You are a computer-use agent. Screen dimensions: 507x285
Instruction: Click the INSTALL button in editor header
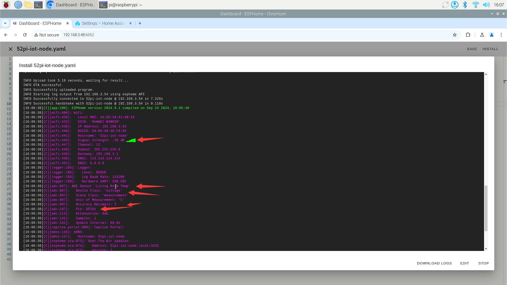point(490,49)
